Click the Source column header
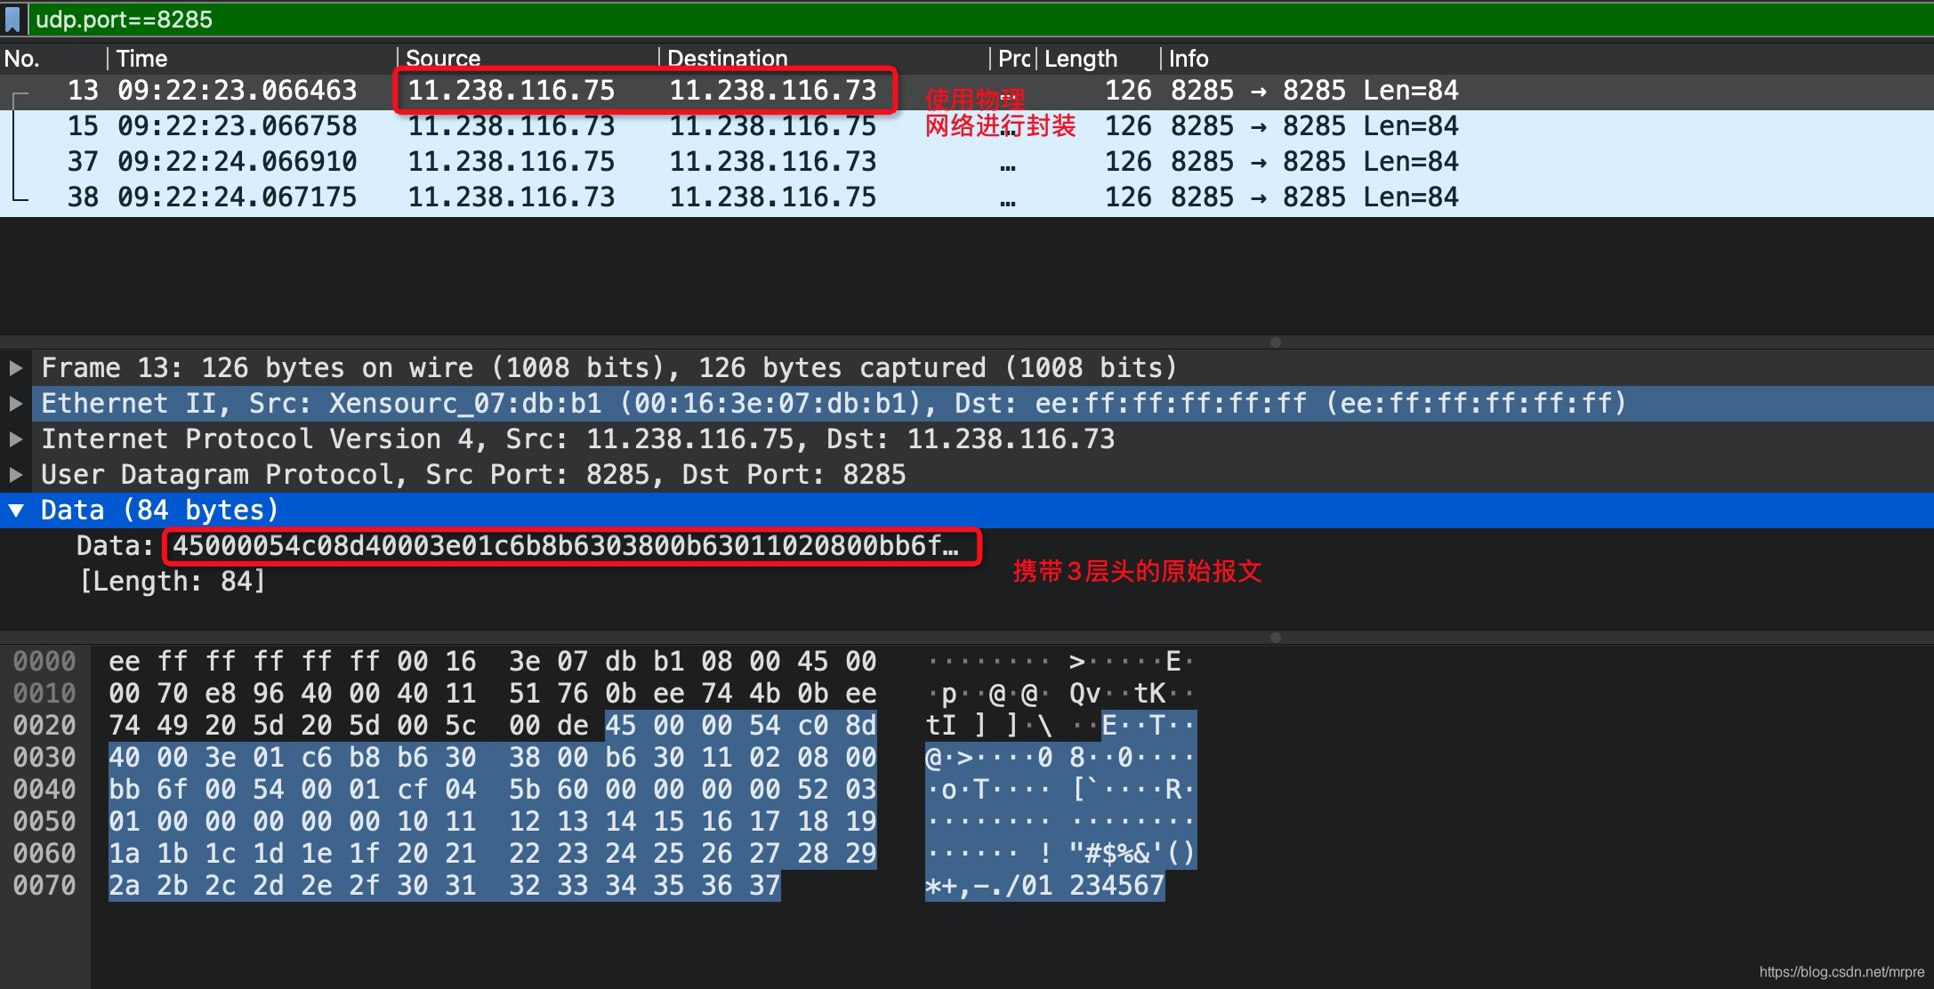 443,59
